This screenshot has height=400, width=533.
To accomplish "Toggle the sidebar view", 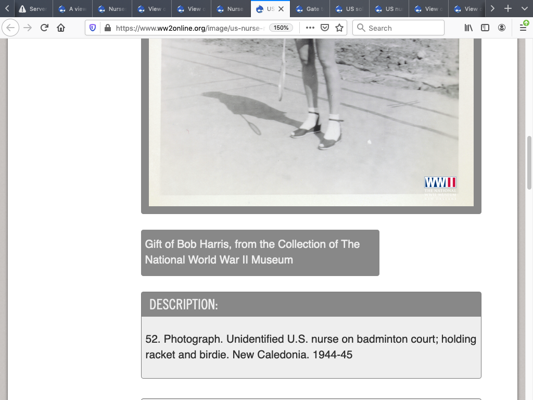I will tap(485, 28).
